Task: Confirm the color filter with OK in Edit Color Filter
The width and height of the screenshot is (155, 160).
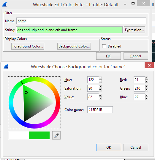Action: pos(108,56)
